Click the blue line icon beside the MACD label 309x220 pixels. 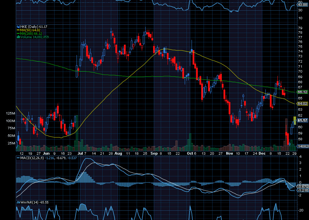(18, 158)
